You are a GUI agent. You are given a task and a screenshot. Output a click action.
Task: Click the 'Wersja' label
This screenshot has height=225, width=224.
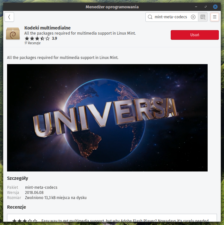13,193
